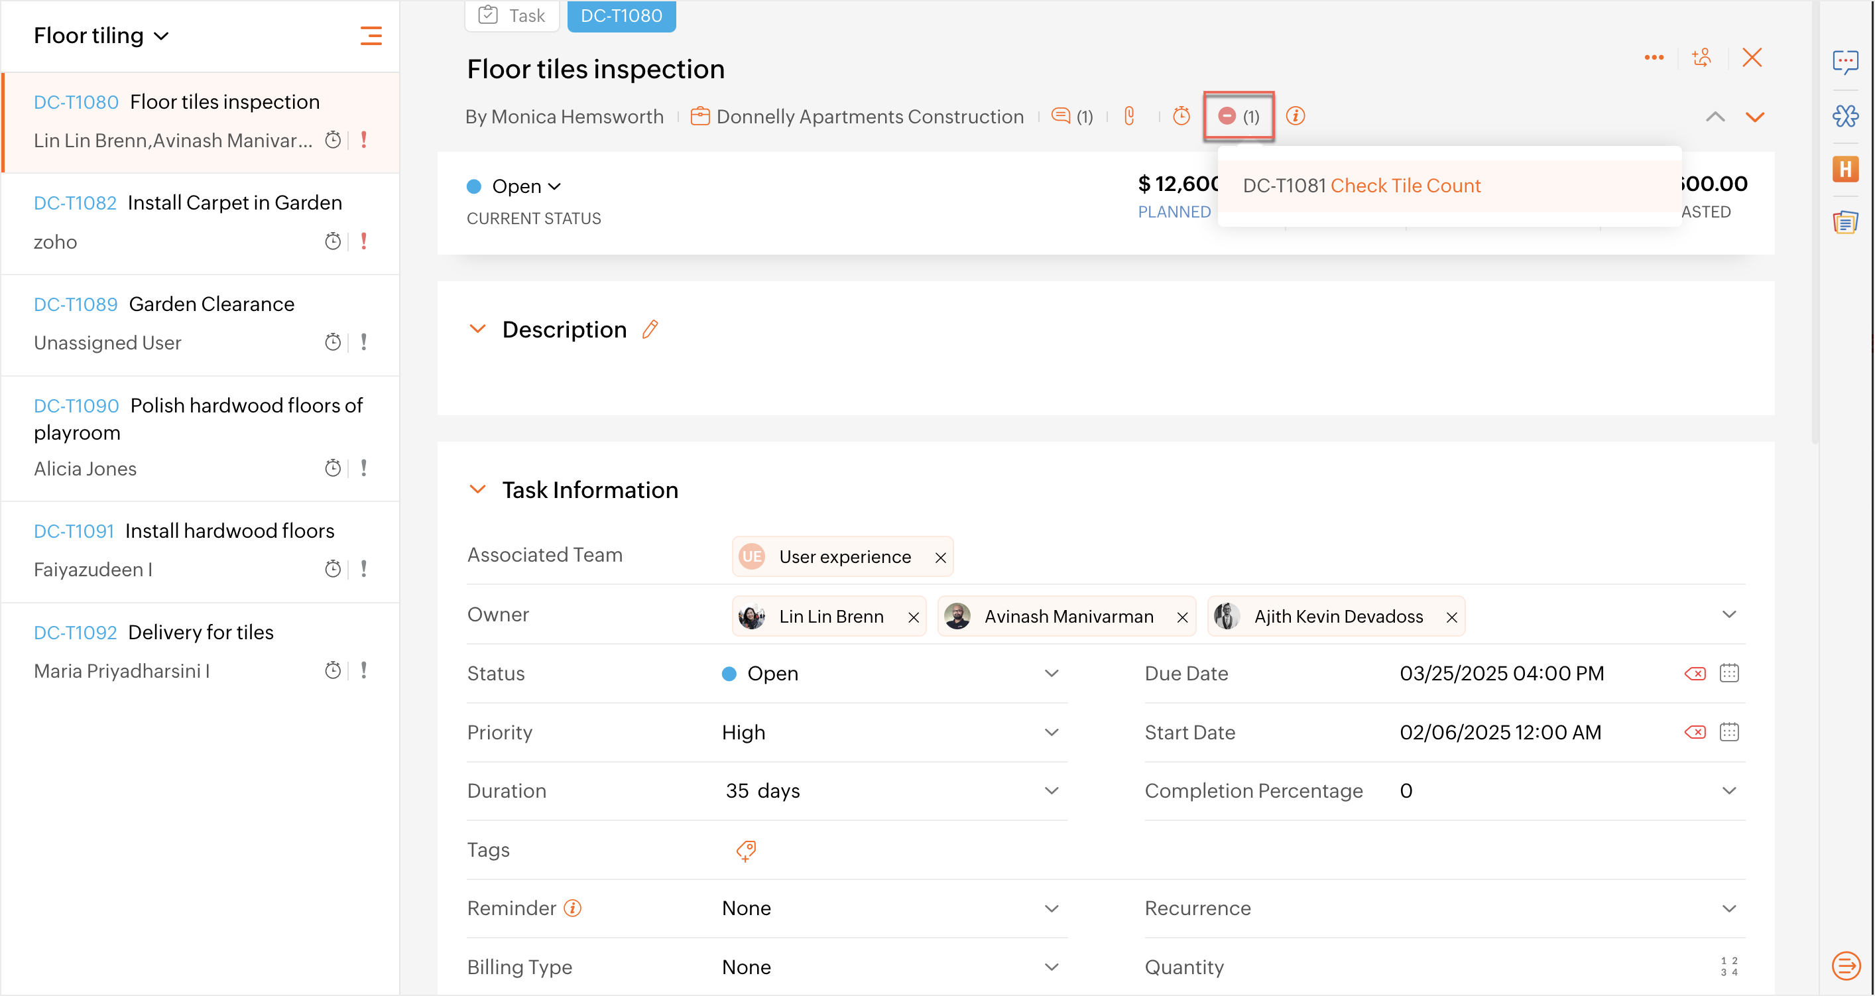The image size is (1875, 996).
Task: Open the three-dot more options menu
Action: tap(1653, 58)
